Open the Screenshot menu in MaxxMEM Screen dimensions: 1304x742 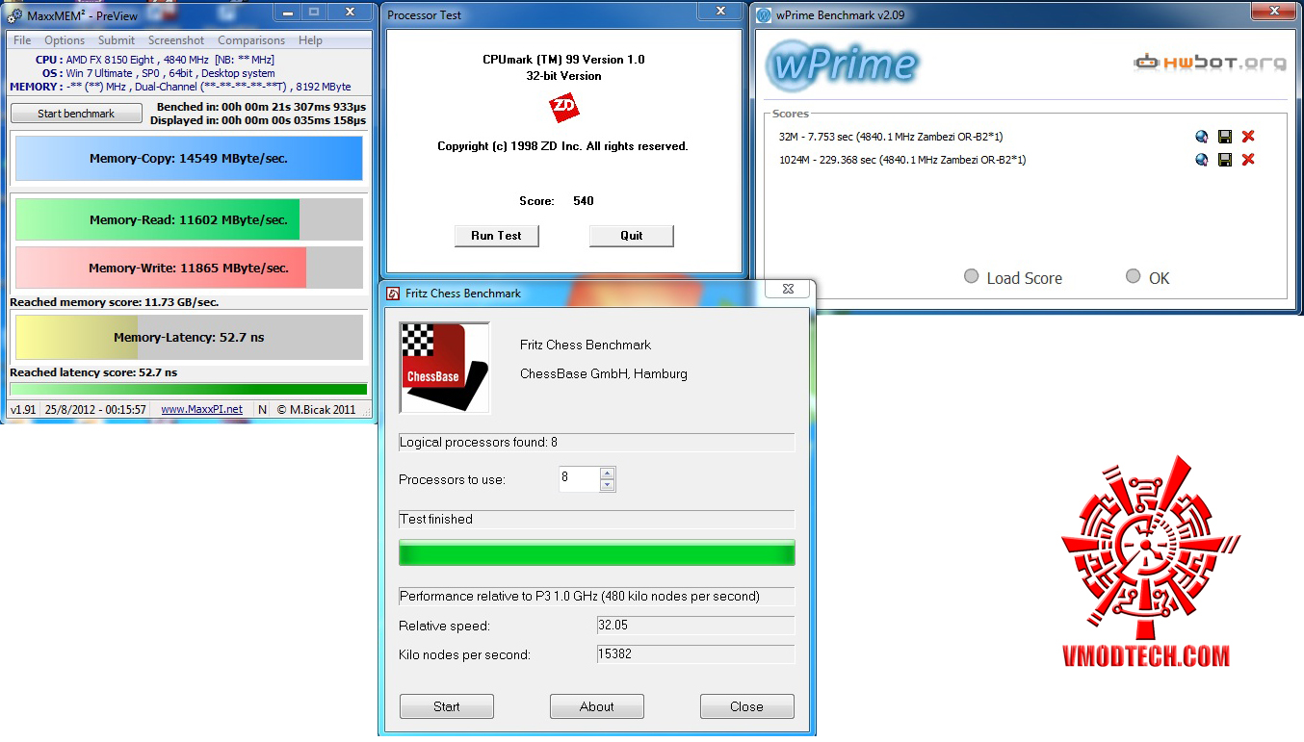click(176, 40)
